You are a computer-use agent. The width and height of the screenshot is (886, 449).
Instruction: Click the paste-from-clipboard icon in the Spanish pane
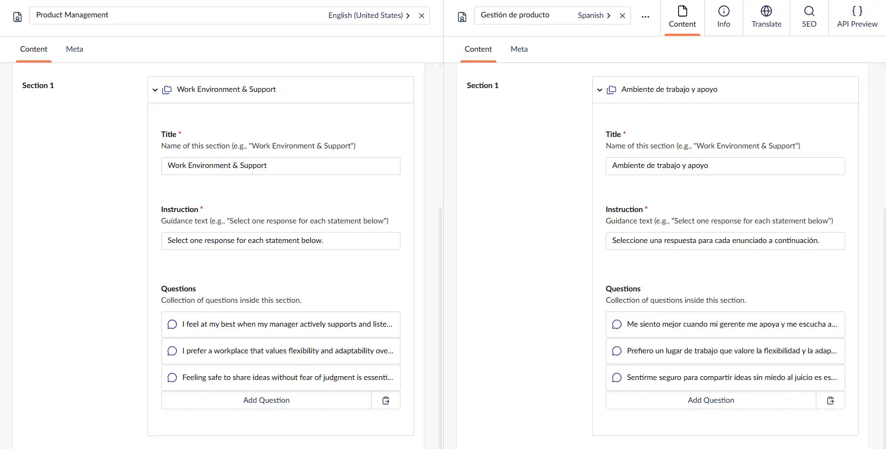tap(830, 401)
